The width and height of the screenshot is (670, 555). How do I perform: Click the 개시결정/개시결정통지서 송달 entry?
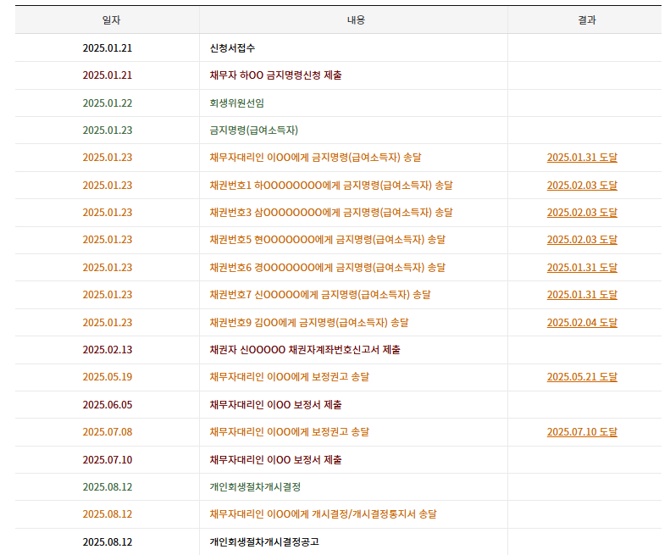pyautogui.click(x=323, y=514)
